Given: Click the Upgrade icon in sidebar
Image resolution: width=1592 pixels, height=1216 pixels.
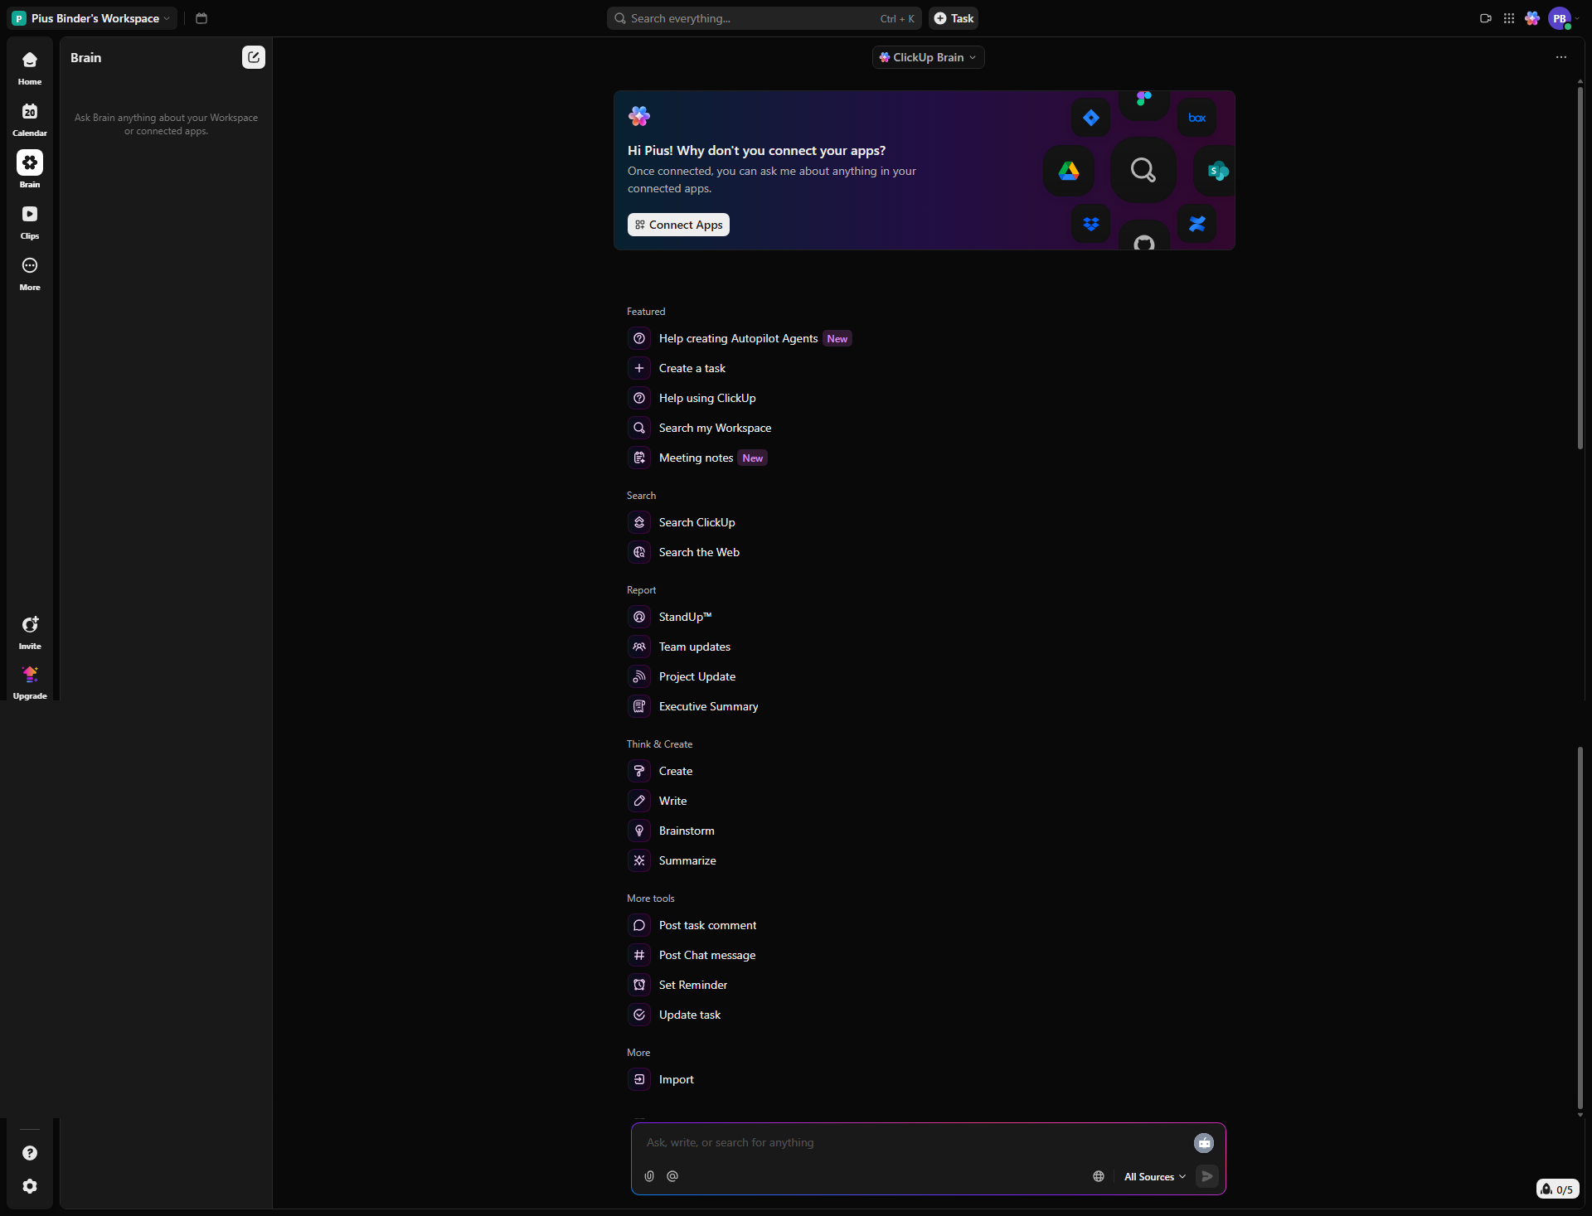Looking at the screenshot, I should pos(30,683).
